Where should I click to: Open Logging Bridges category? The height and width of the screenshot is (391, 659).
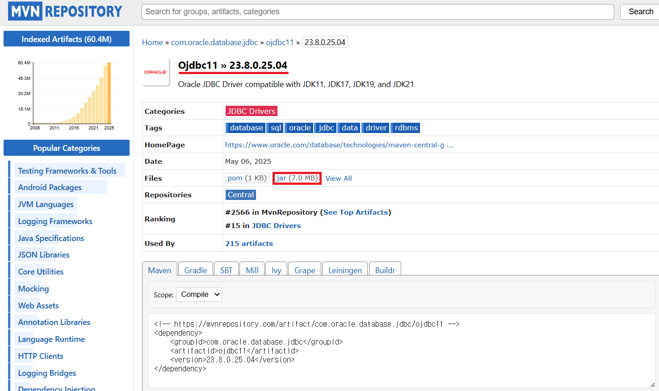[47, 373]
